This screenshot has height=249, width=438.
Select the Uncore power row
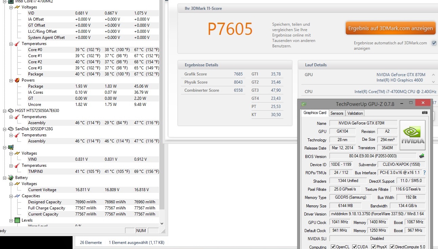click(93, 105)
